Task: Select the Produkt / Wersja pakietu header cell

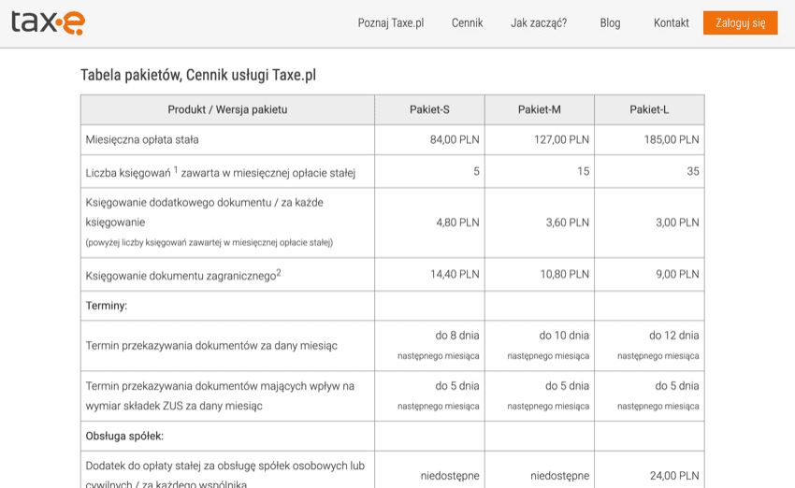Action: coord(227,110)
